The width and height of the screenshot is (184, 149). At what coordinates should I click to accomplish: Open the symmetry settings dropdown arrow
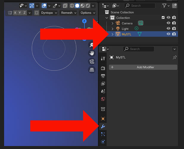click(x=29, y=13)
